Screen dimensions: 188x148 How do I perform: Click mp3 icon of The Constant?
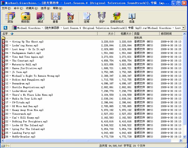(3, 60)
